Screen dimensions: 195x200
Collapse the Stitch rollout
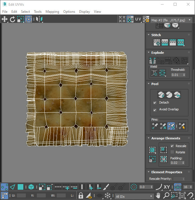pos(149,35)
